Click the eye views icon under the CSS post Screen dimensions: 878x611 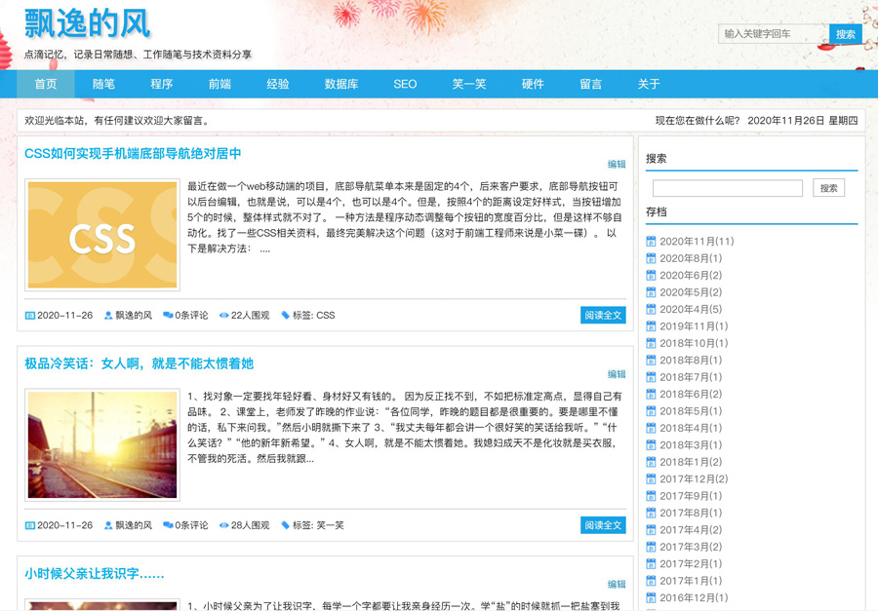coord(224,316)
